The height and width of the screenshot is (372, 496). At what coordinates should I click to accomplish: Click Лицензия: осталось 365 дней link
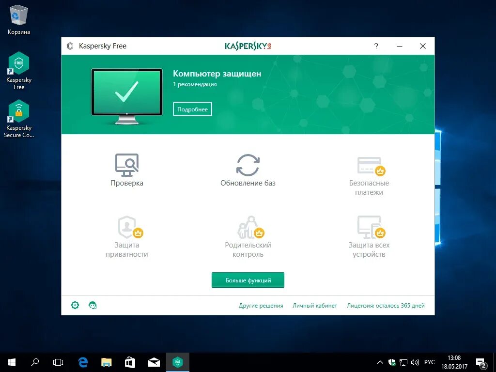pos(386,306)
